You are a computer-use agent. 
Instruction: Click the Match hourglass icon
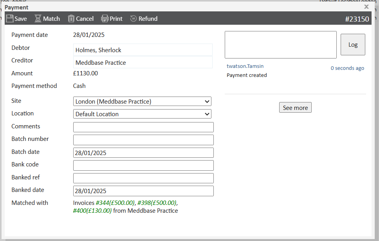38,18
